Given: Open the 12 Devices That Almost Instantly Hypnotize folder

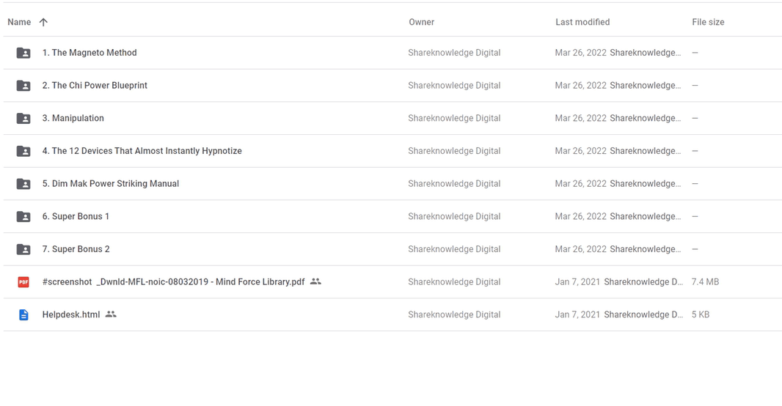Looking at the screenshot, I should [x=142, y=151].
